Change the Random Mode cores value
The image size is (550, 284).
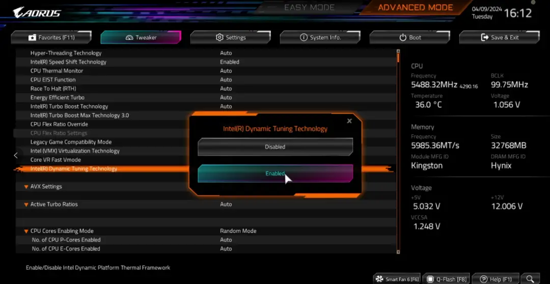(238, 231)
